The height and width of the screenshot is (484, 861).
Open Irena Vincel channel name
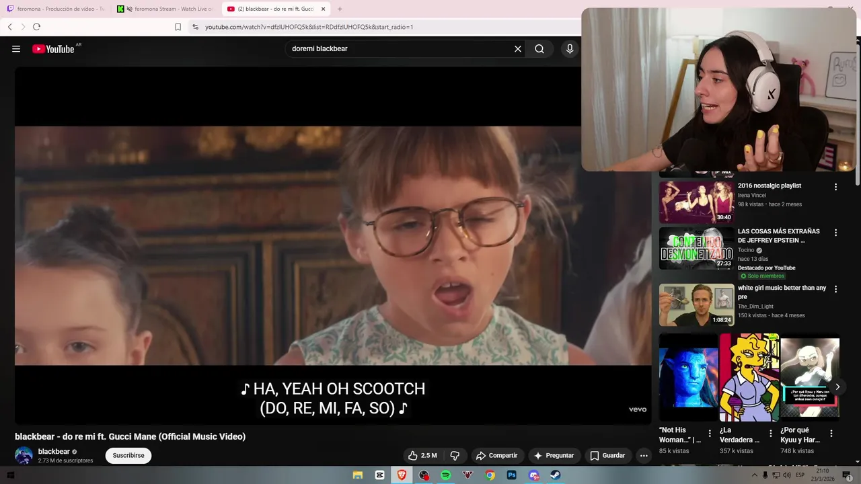point(752,196)
